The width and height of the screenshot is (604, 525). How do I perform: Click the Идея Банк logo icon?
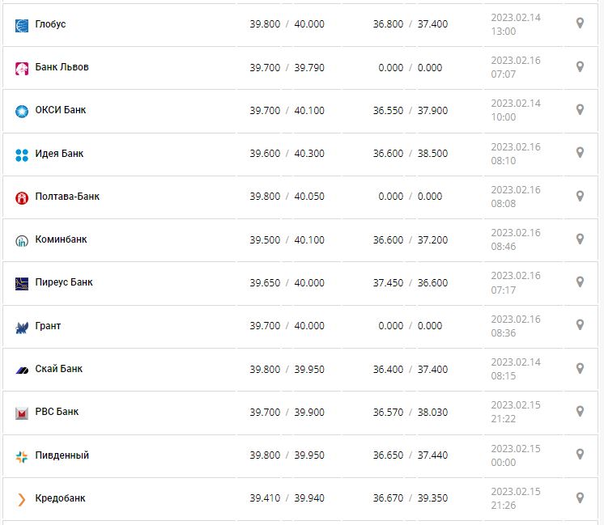[22, 155]
